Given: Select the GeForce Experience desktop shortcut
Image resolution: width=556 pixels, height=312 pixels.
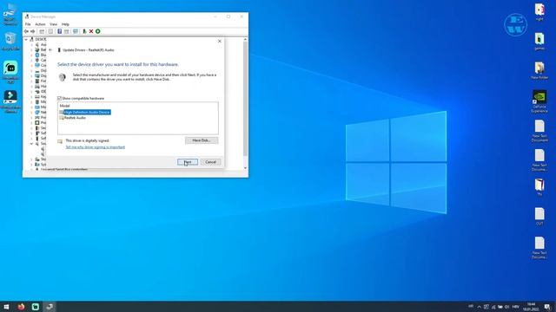Looking at the screenshot, I should point(539,101).
